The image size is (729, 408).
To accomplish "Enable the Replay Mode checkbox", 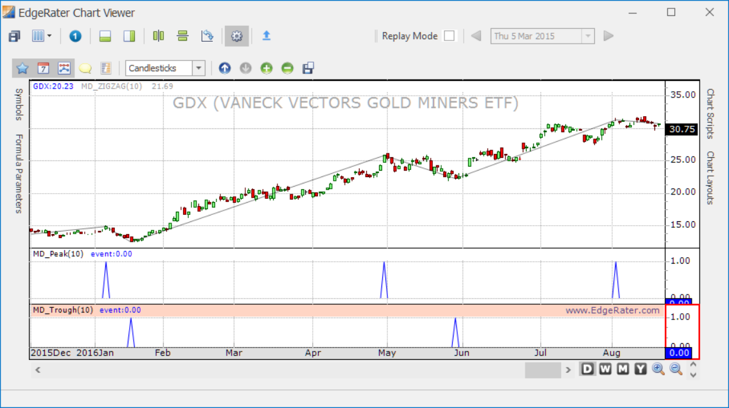I will tap(449, 36).
